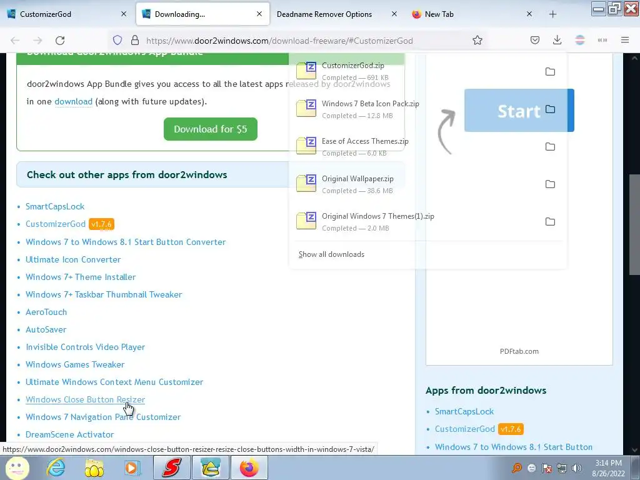Open the Firefox hamburger menu
The width and height of the screenshot is (640, 480).
(x=625, y=41)
